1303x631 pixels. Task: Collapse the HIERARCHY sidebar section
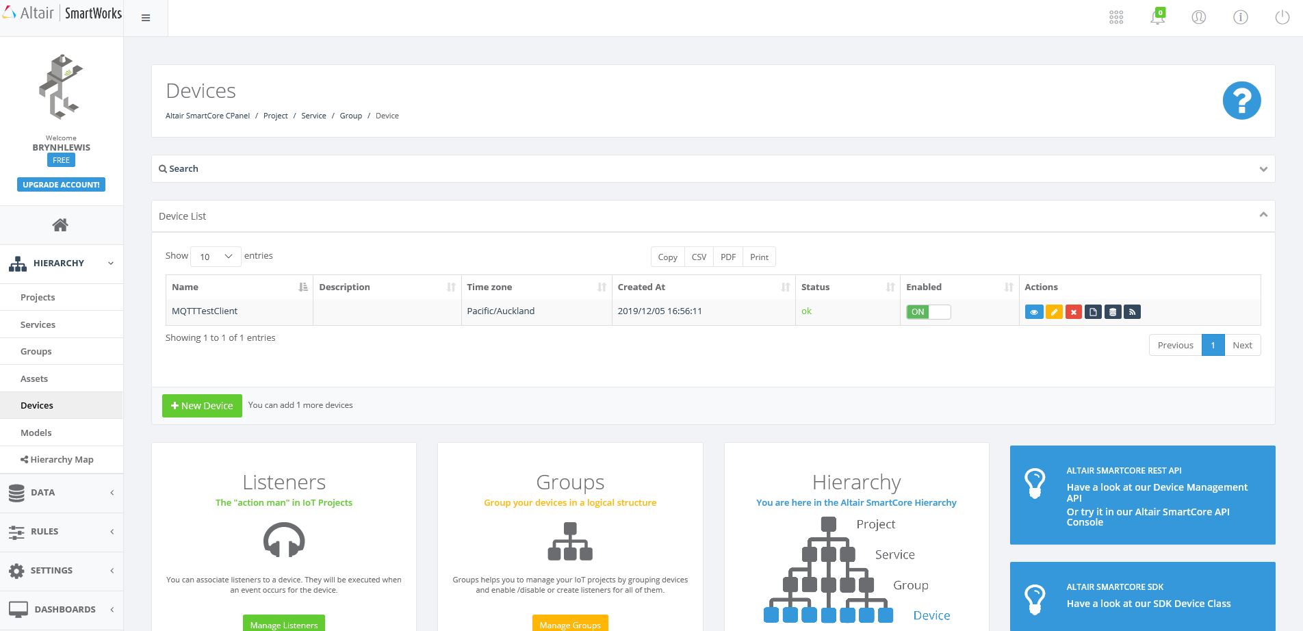point(62,263)
